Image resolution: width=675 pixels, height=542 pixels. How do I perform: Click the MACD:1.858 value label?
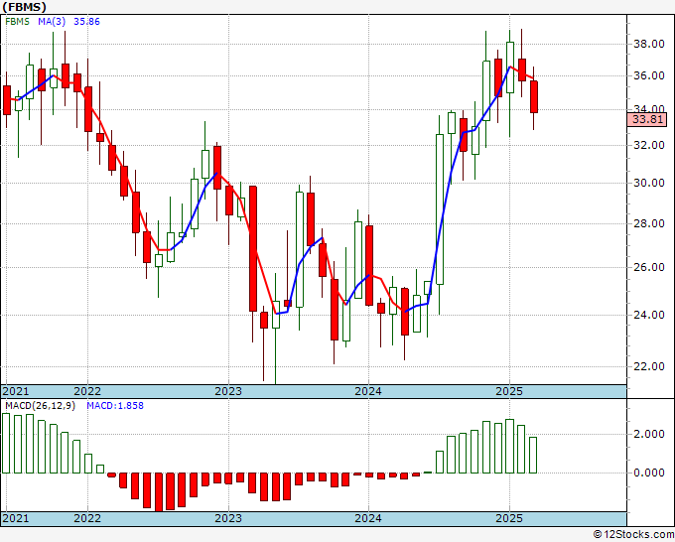coord(115,406)
